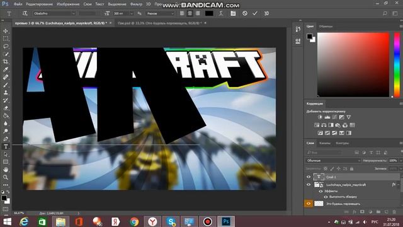The height and width of the screenshot is (227, 403).
Task: Open the Изображение menu
Action: pyautogui.click(x=68, y=4)
